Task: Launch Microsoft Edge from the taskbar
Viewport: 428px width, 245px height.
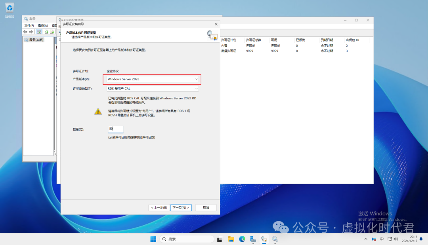Action: (242, 239)
